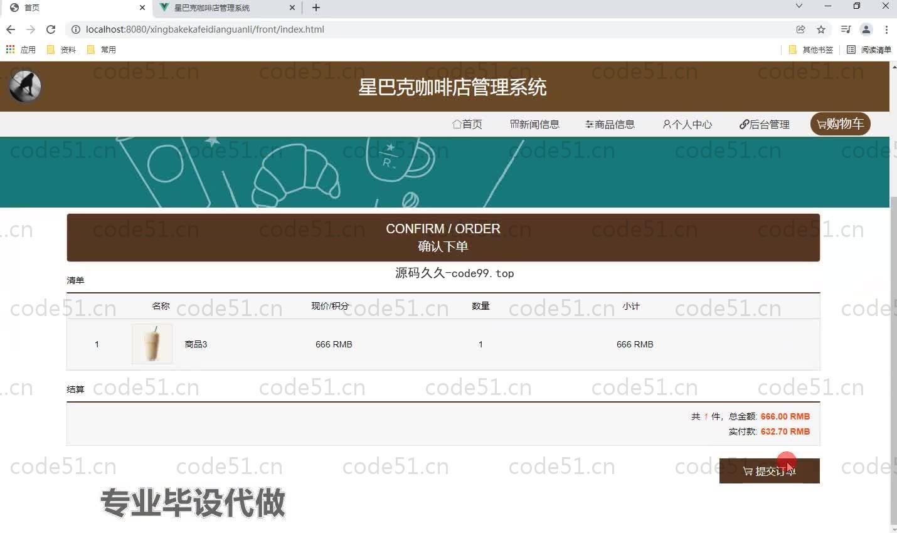Open the 阅读清单 reading list
The width and height of the screenshot is (897, 533).
point(869,50)
